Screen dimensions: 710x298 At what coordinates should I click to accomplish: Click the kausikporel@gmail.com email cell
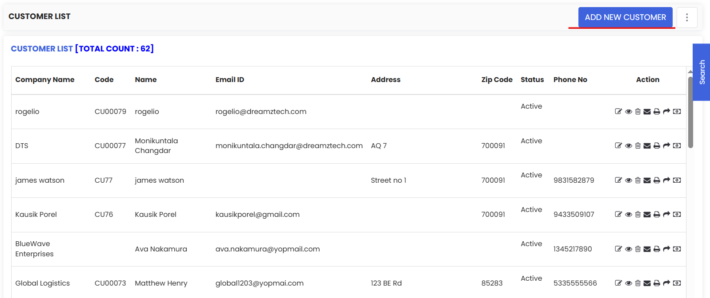tap(257, 215)
